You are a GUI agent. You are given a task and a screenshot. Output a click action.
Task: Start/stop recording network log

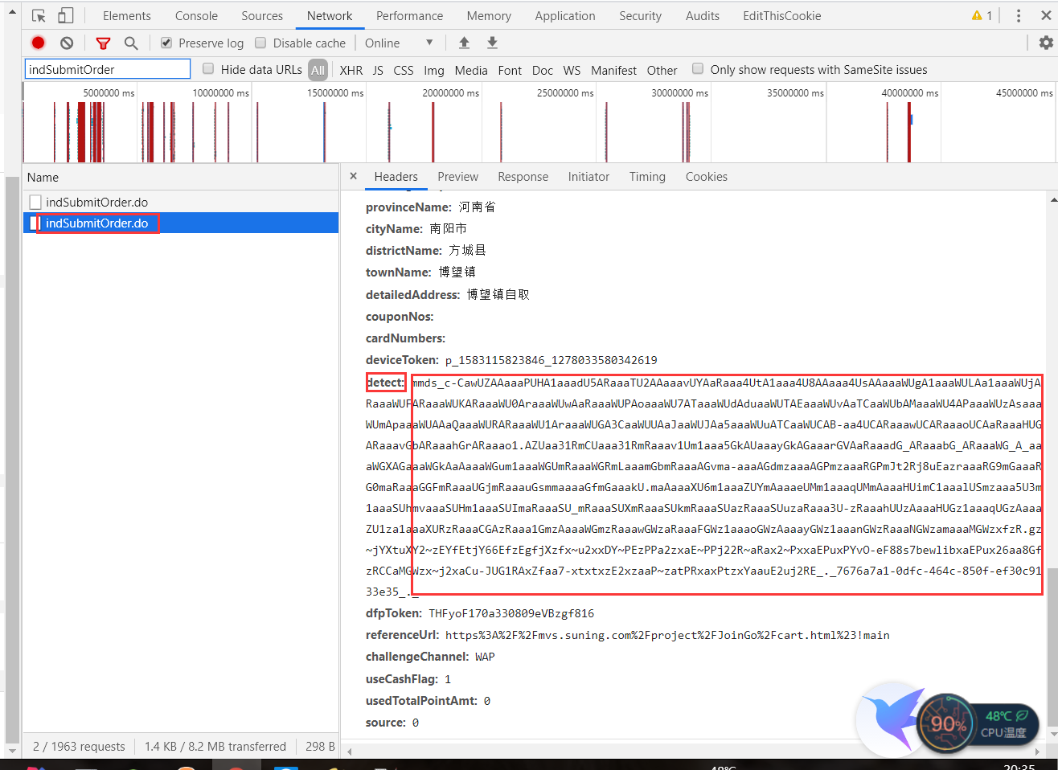[x=38, y=43]
